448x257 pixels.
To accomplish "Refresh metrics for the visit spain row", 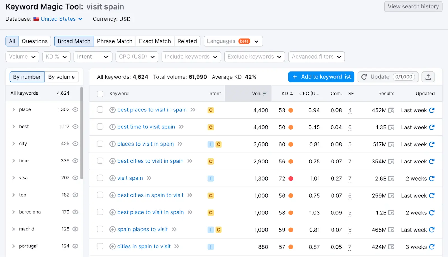I will tap(432, 178).
